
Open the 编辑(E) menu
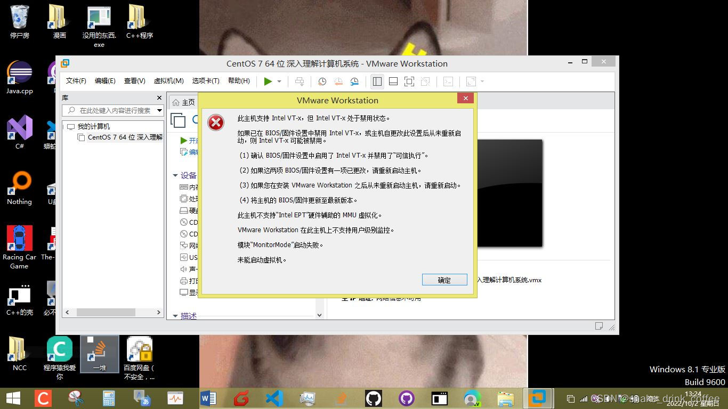(x=105, y=81)
